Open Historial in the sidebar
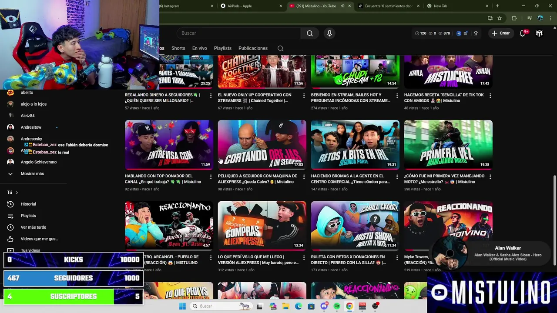Screen dimensions: 557x313 pyautogui.click(x=28, y=204)
